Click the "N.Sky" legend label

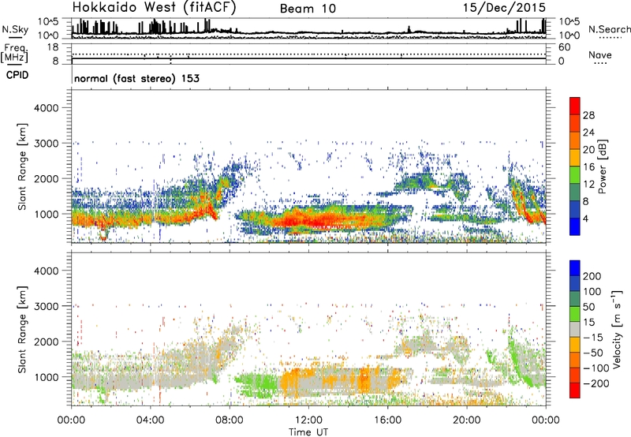click(15, 29)
